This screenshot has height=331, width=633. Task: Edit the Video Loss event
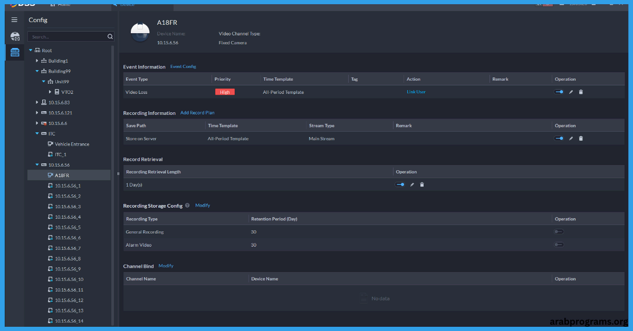(x=571, y=92)
